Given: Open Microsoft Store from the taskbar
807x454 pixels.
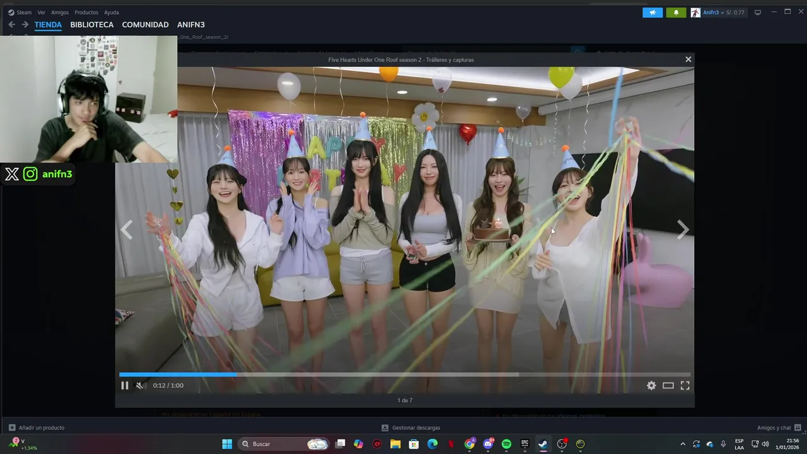Looking at the screenshot, I should point(414,444).
